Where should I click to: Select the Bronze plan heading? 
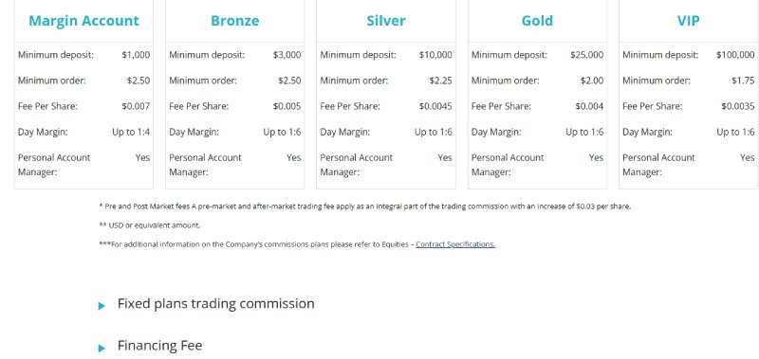click(234, 21)
